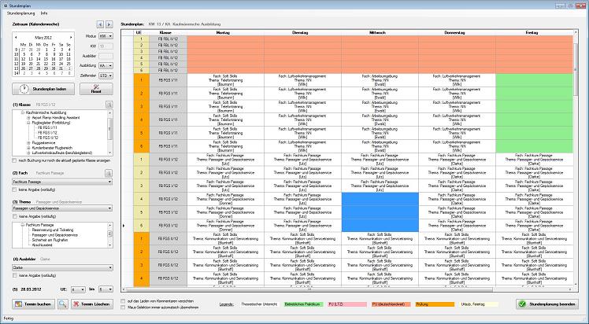Expand Kundenberater Flugbereich node
Image resolution: width=589 pixels, height=324 pixels.
[x=28, y=148]
